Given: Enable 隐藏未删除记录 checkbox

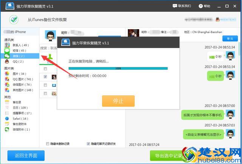Looking at the screenshot, I should [48, 144].
